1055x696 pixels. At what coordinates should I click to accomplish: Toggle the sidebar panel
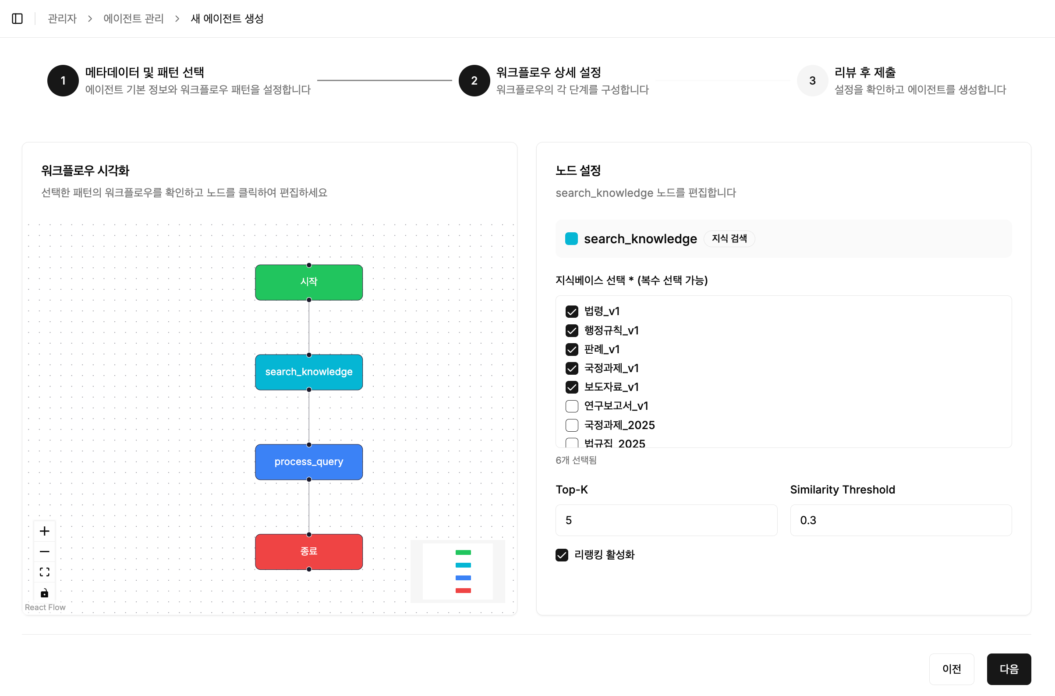(17, 19)
